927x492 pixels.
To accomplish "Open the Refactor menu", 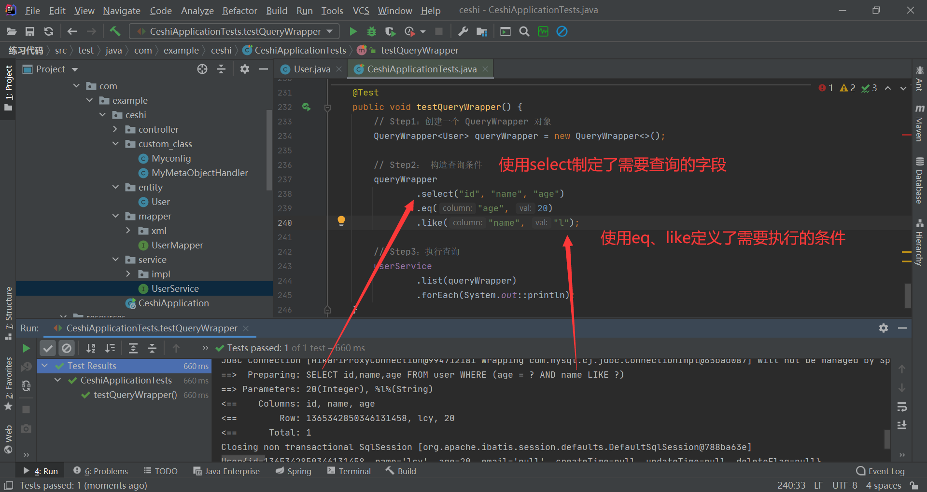I will point(239,11).
